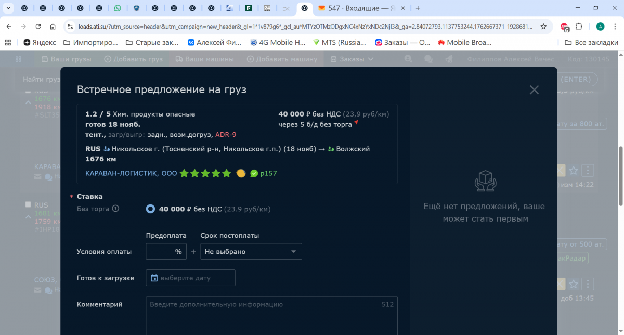Viewport: 624px width, 335px height.
Task: Expand the tab search chevron in Chrome
Action: pos(8,8)
